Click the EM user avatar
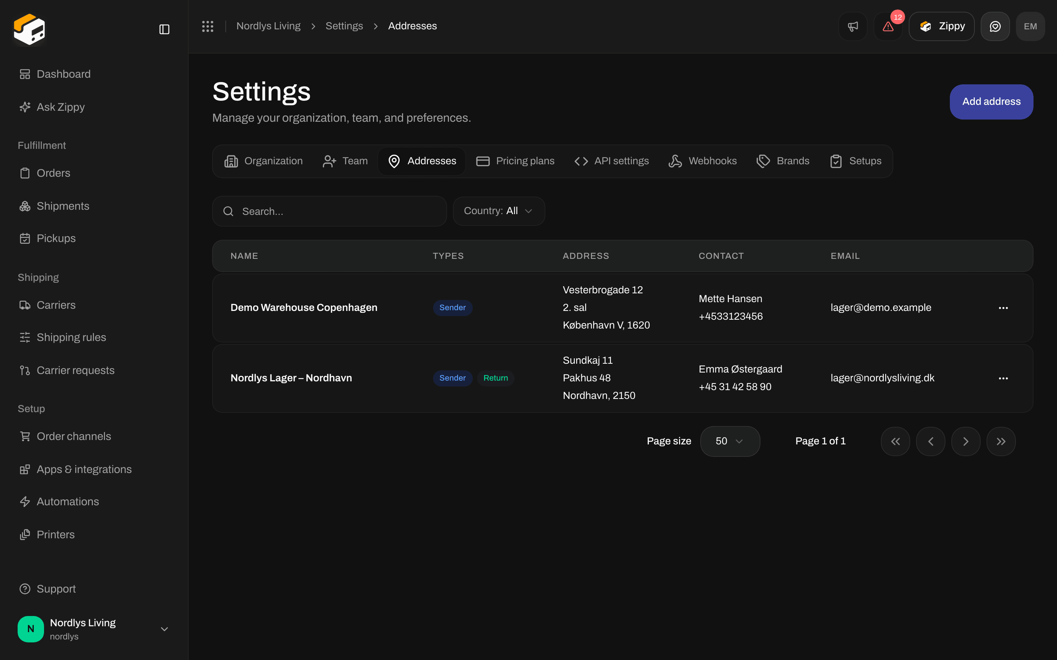Screen dimensions: 1057x660 tap(1030, 26)
